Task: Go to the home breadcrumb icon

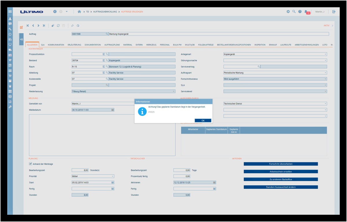Action: coord(79,12)
